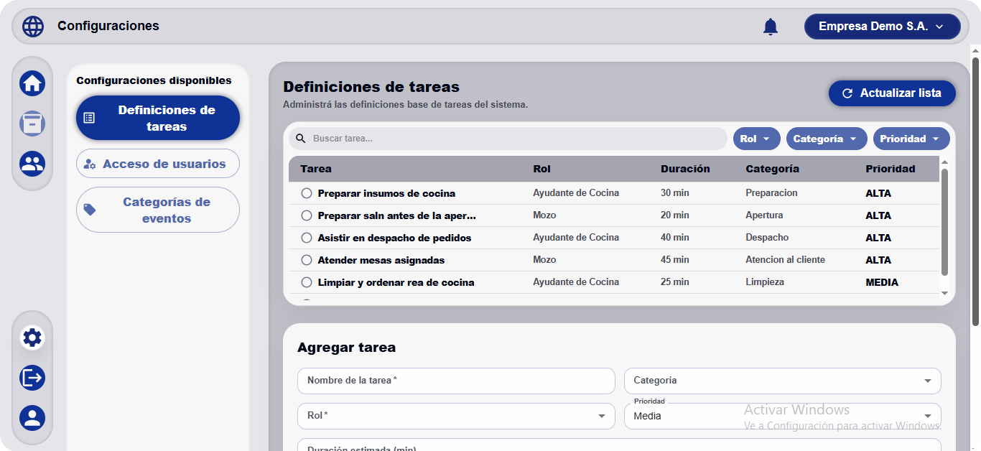
Task: Click the search magnifier icon
Action: pyautogui.click(x=301, y=139)
